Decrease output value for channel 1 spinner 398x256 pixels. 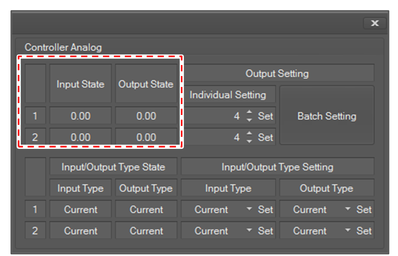(250, 120)
